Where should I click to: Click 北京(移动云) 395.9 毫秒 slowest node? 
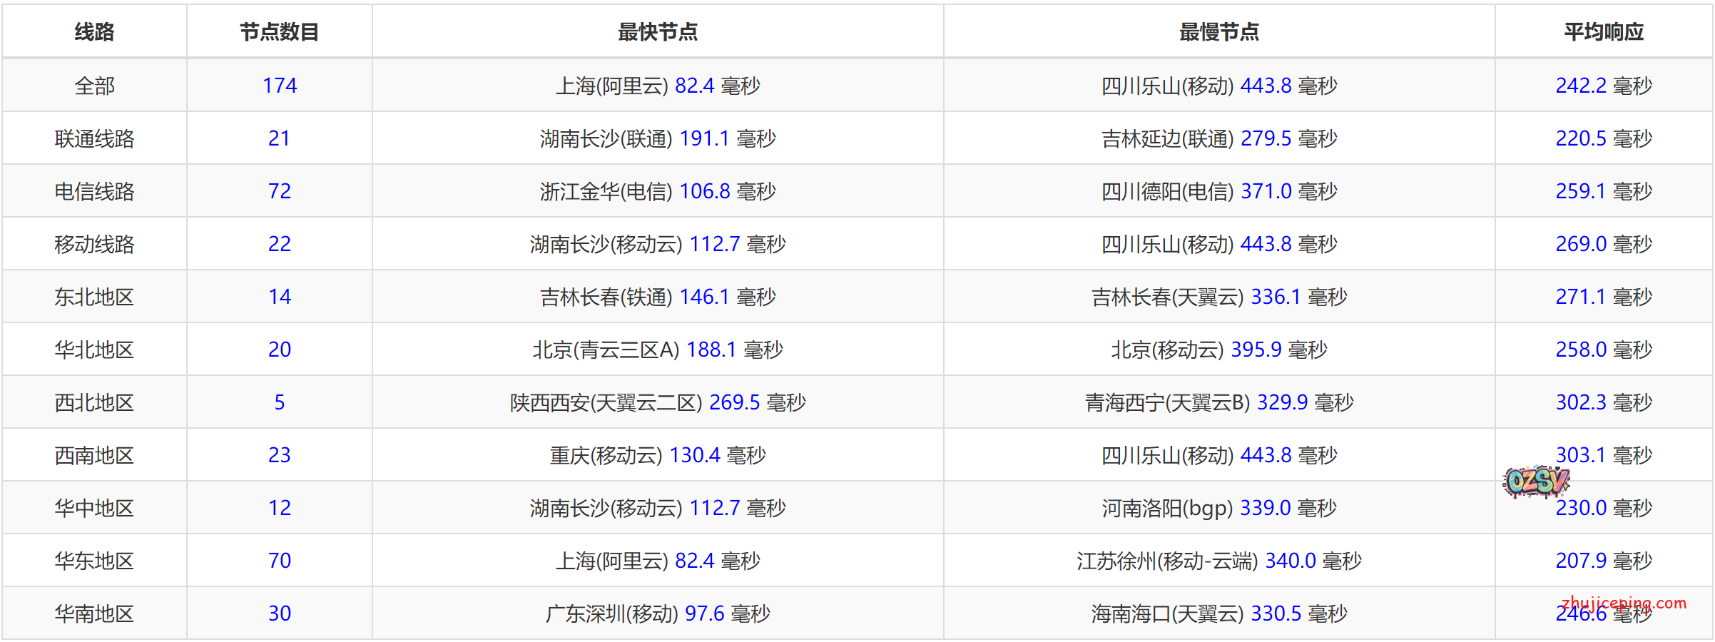(1218, 350)
